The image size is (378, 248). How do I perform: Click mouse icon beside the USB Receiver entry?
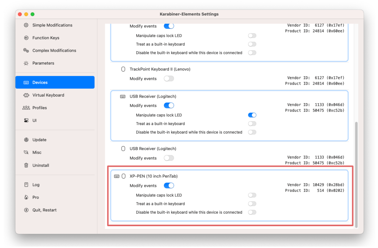tap(123, 149)
